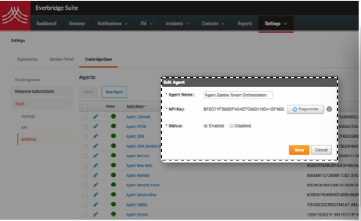Click the Everbridge logo in the header
Screen dimensions: 361x221
(x=15, y=15)
